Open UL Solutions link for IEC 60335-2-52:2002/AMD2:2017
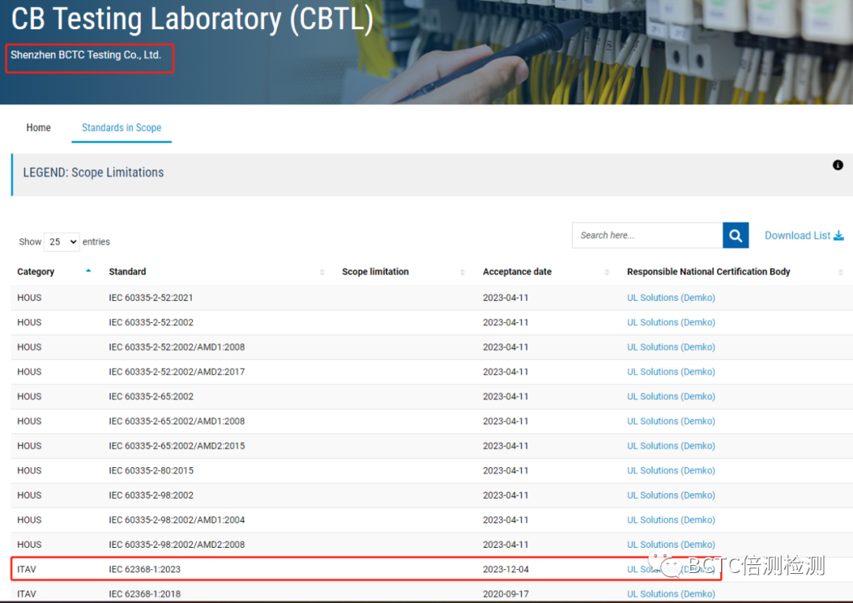This screenshot has height=603, width=853. (671, 372)
